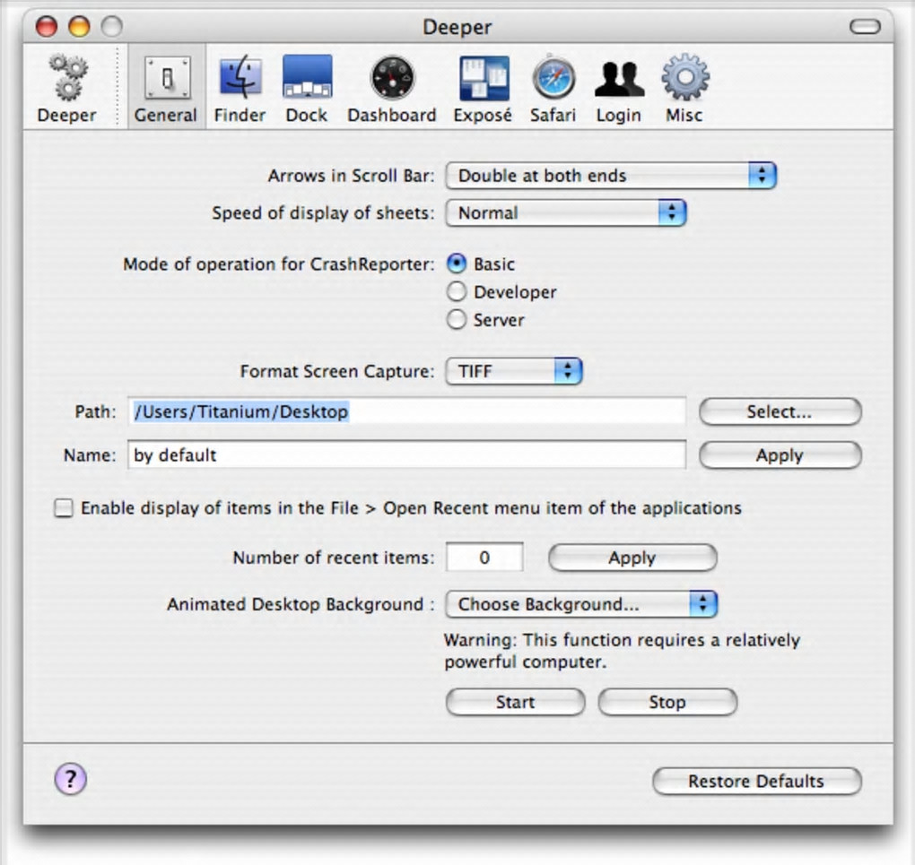Close the Deeper window with the red button
The width and height of the screenshot is (915, 865).
47,26
